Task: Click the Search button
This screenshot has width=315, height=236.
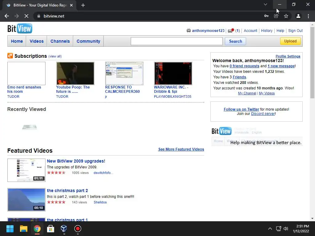Action: tap(235, 41)
